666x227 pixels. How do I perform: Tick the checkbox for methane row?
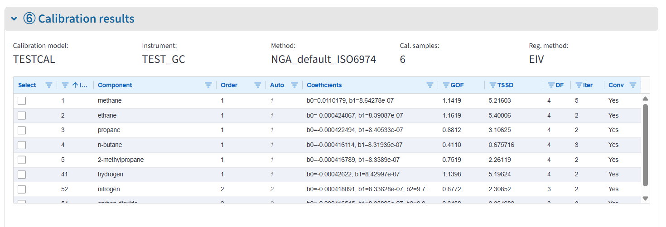tap(22, 101)
